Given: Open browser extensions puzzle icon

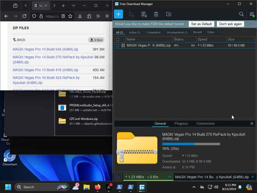Looking at the screenshot, I should pyautogui.click(x=89, y=16).
